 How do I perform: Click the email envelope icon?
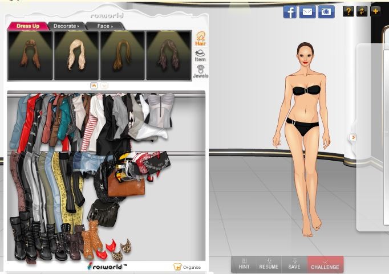[307, 11]
